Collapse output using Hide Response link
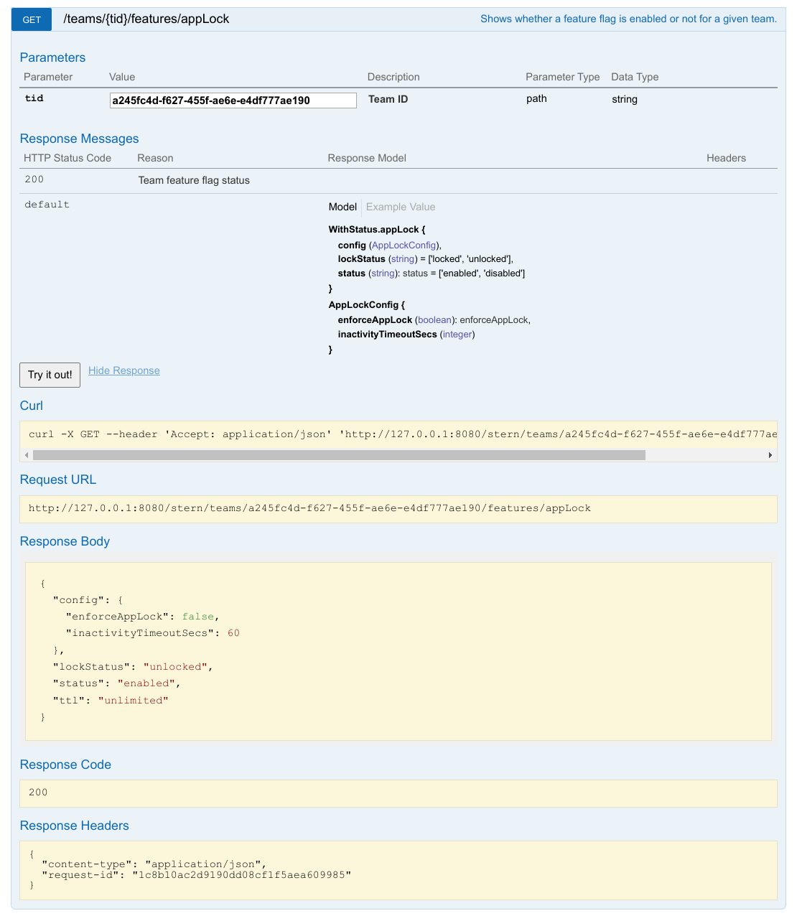 coord(124,370)
